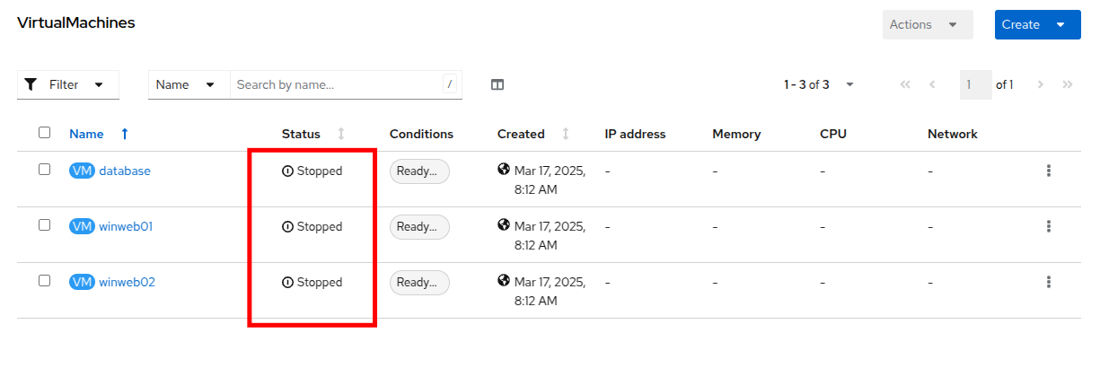This screenshot has height=377, width=1100.
Task: Click the Ready condition badge for database
Action: point(419,171)
